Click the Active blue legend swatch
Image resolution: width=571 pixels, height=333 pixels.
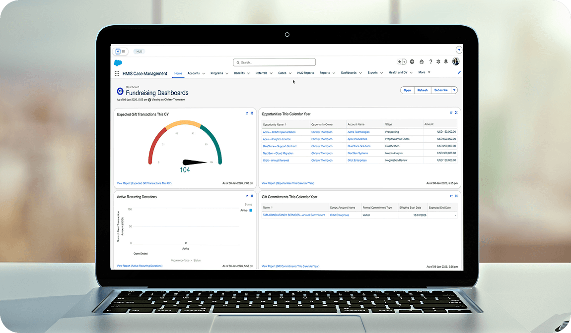pos(251,210)
